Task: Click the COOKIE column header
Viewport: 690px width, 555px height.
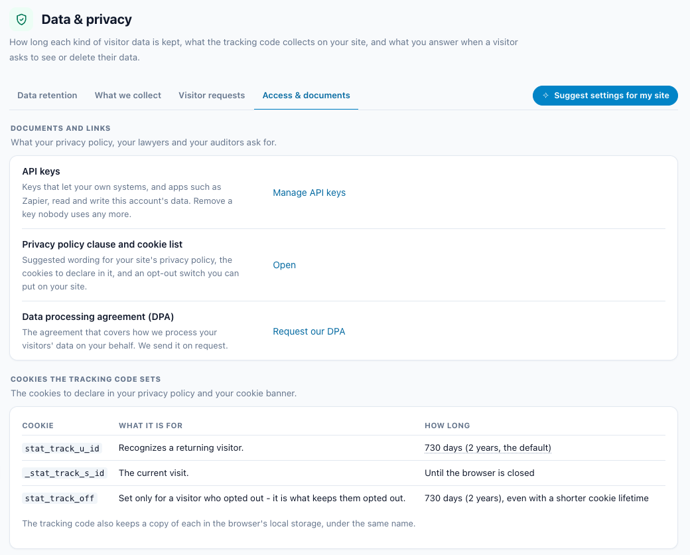Action: 38,426
